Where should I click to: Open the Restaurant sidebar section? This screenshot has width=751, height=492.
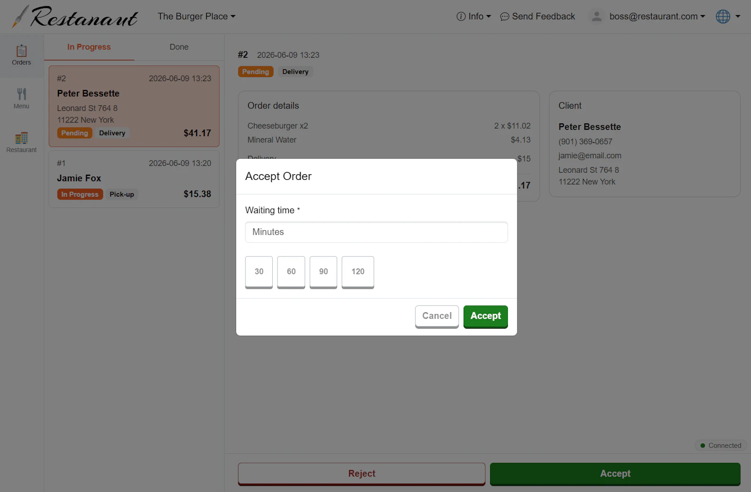(22, 143)
